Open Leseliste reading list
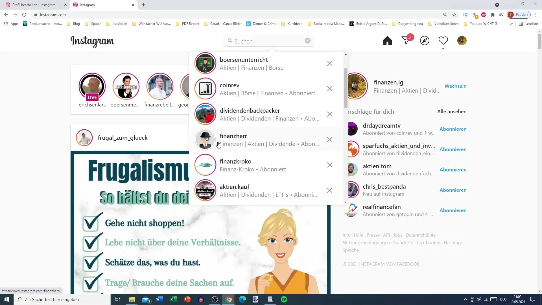This screenshot has width=542, height=305. 528,24
